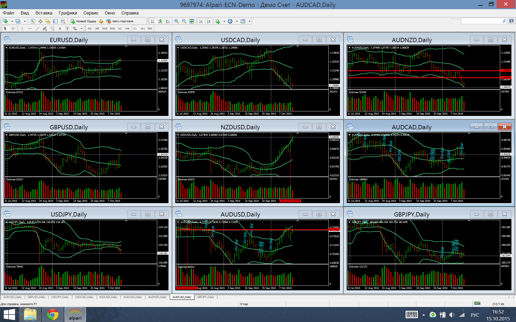The height and width of the screenshot is (322, 516).
Task: Draw a vertical line tool
Action: point(22,28)
